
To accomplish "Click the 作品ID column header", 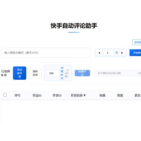I will 37,95.
